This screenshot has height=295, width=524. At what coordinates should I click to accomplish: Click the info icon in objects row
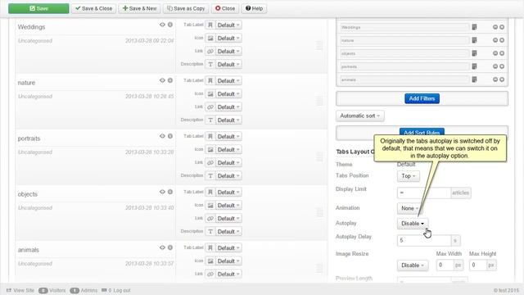[170, 192]
